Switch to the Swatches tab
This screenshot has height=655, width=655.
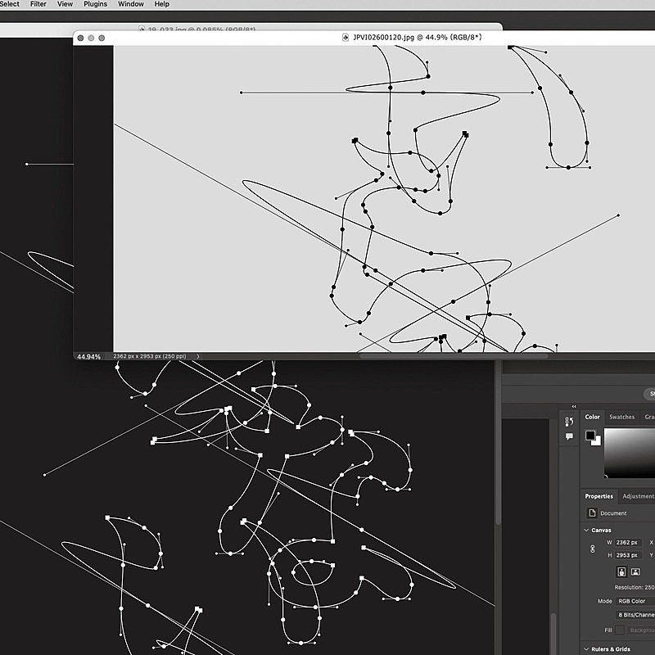click(x=621, y=417)
